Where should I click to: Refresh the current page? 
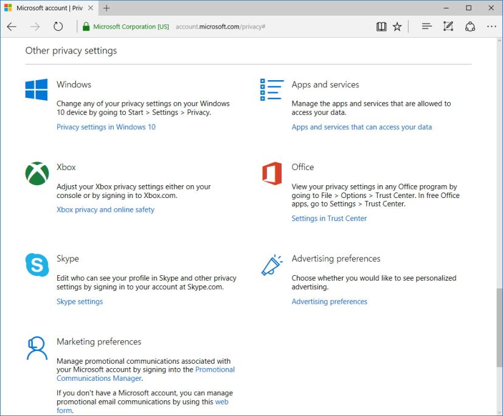[58, 27]
